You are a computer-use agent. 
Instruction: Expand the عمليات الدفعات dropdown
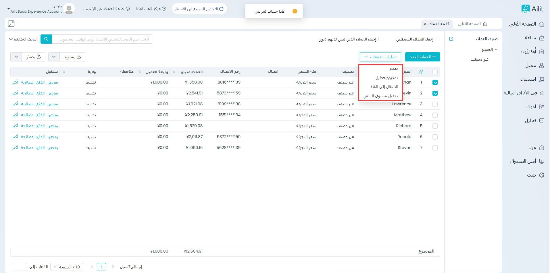point(380,57)
